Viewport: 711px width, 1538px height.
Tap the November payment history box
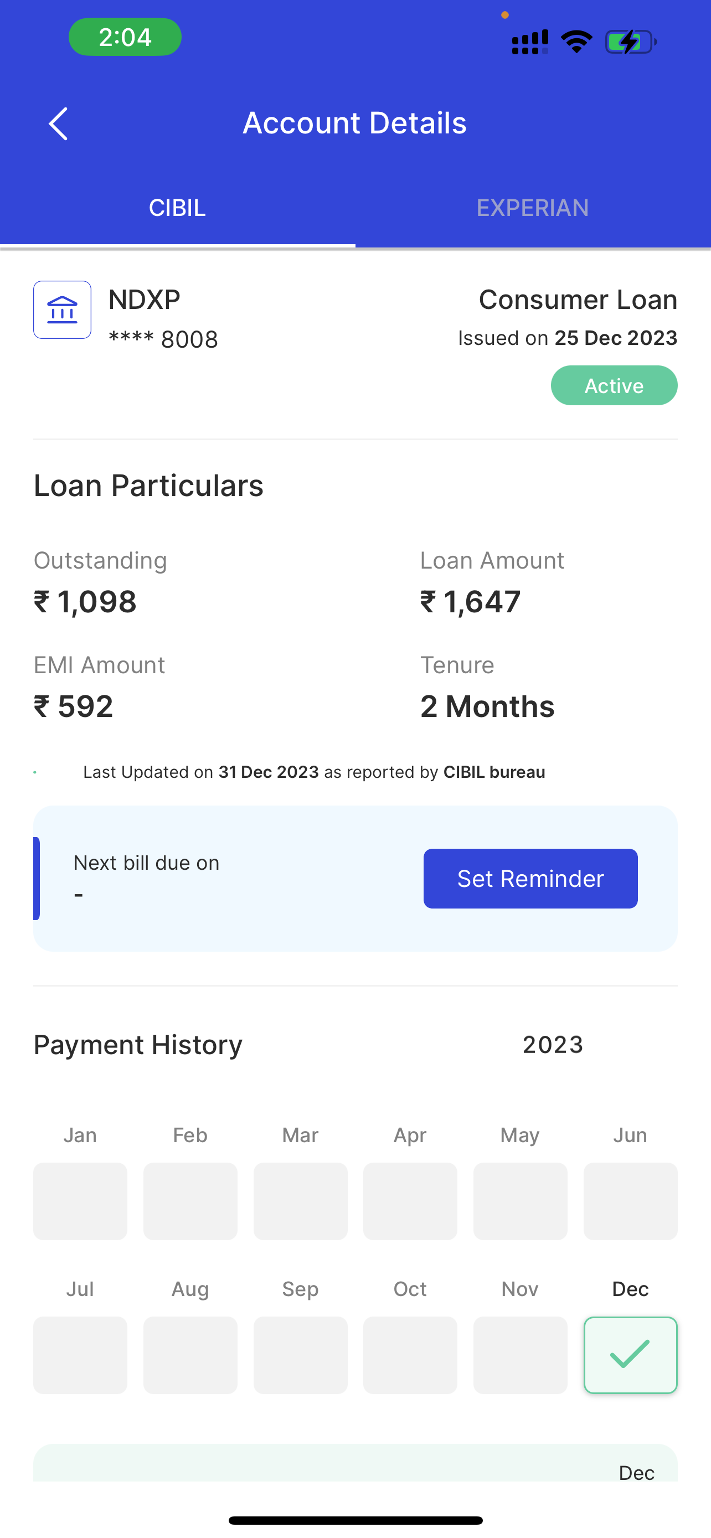click(520, 1355)
